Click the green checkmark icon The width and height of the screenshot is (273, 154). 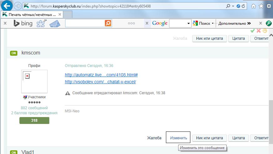(x=252, y=31)
